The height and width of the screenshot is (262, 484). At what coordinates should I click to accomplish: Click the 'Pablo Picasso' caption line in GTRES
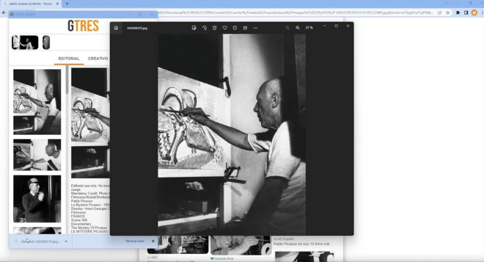pyautogui.click(x=82, y=201)
